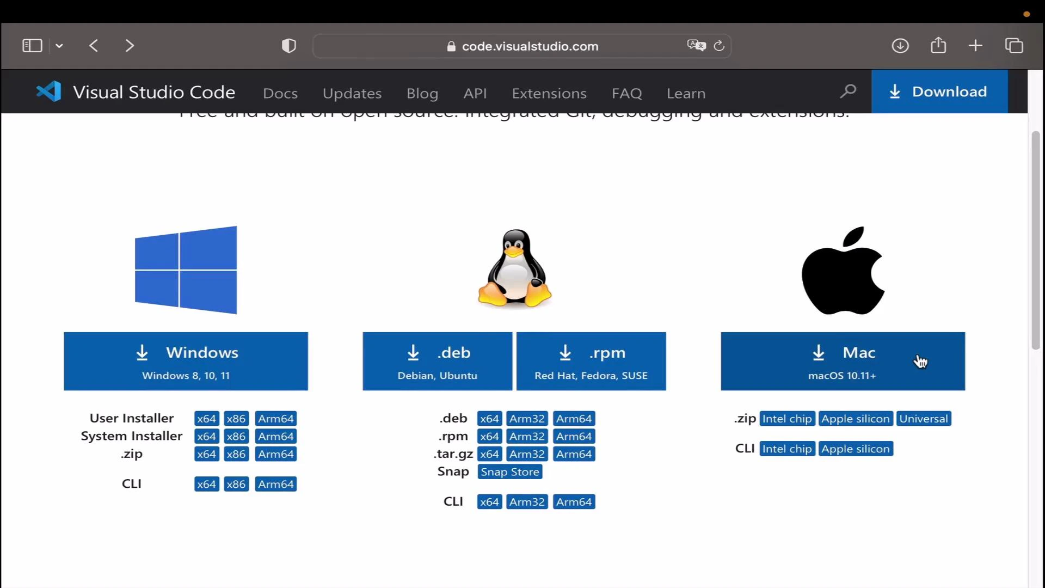Go forward using the forward arrow

coord(130,46)
